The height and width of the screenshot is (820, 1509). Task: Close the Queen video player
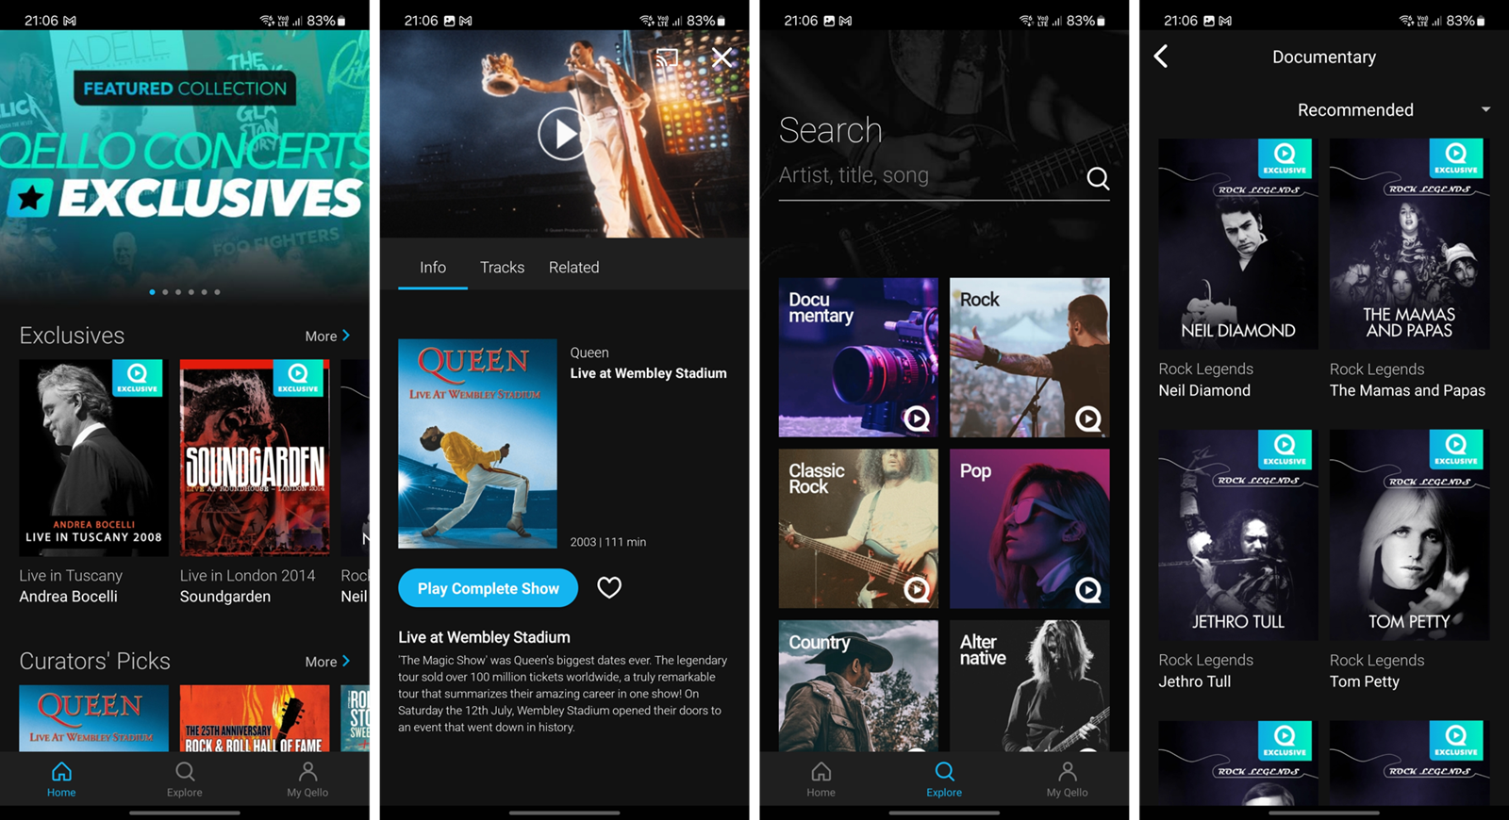(x=722, y=57)
